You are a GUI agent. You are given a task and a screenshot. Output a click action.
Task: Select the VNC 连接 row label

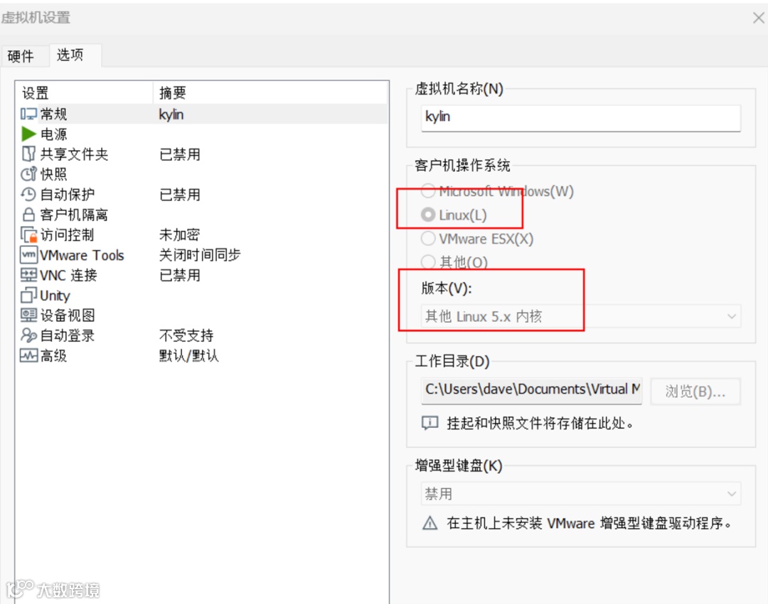[68, 275]
